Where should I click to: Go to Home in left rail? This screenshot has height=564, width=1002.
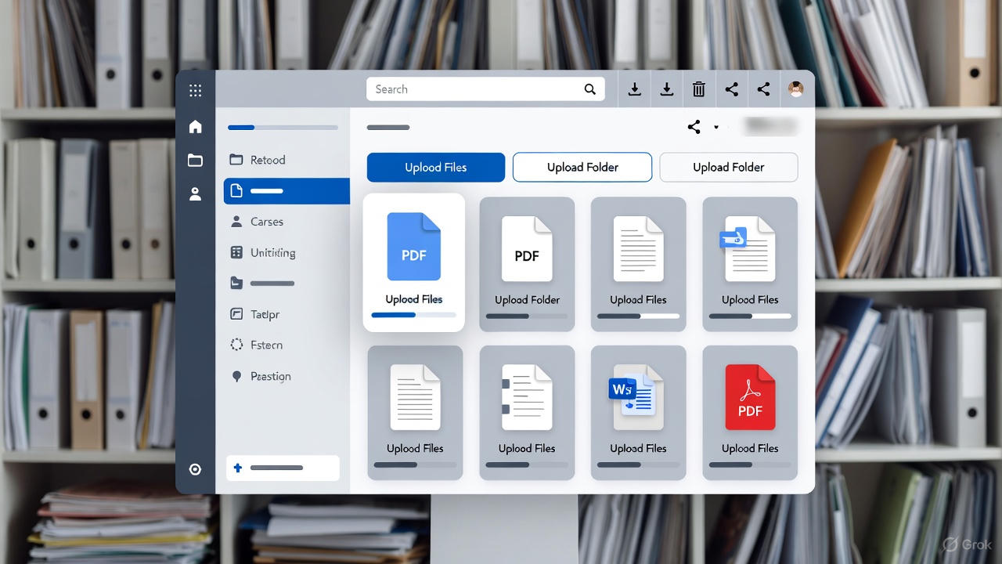coord(195,127)
